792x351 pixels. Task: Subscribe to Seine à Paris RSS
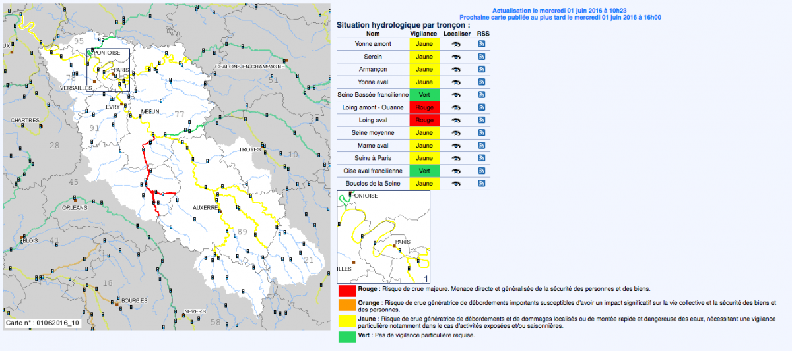(482, 158)
